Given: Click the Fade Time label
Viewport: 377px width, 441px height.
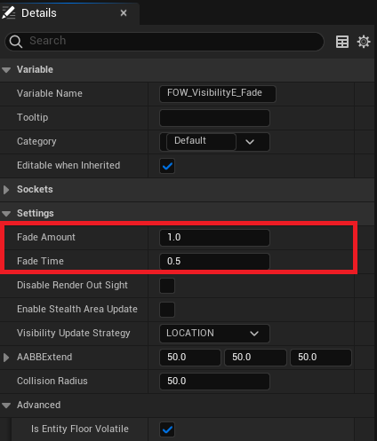Looking at the screenshot, I should coord(40,261).
